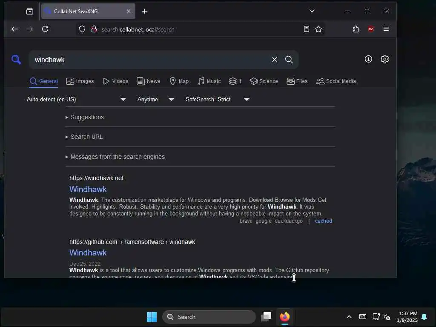Open a new browser tab
436x327 pixels.
pos(145,11)
